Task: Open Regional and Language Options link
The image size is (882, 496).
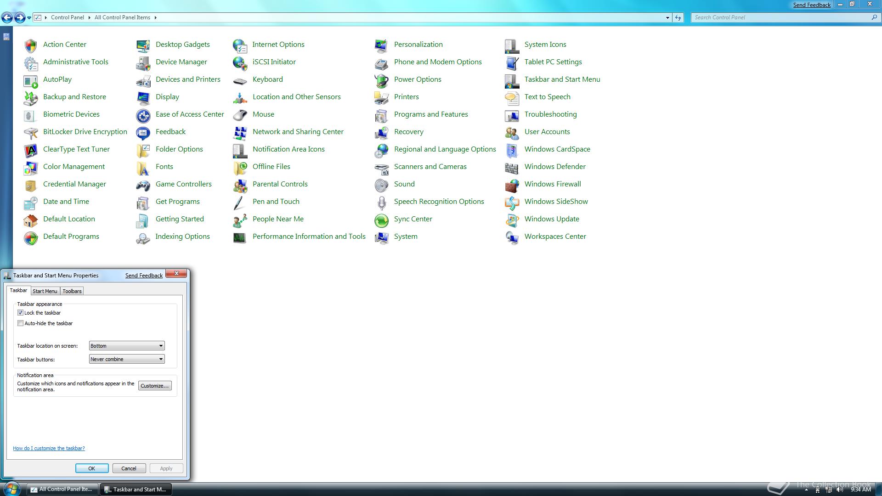Action: click(x=445, y=149)
